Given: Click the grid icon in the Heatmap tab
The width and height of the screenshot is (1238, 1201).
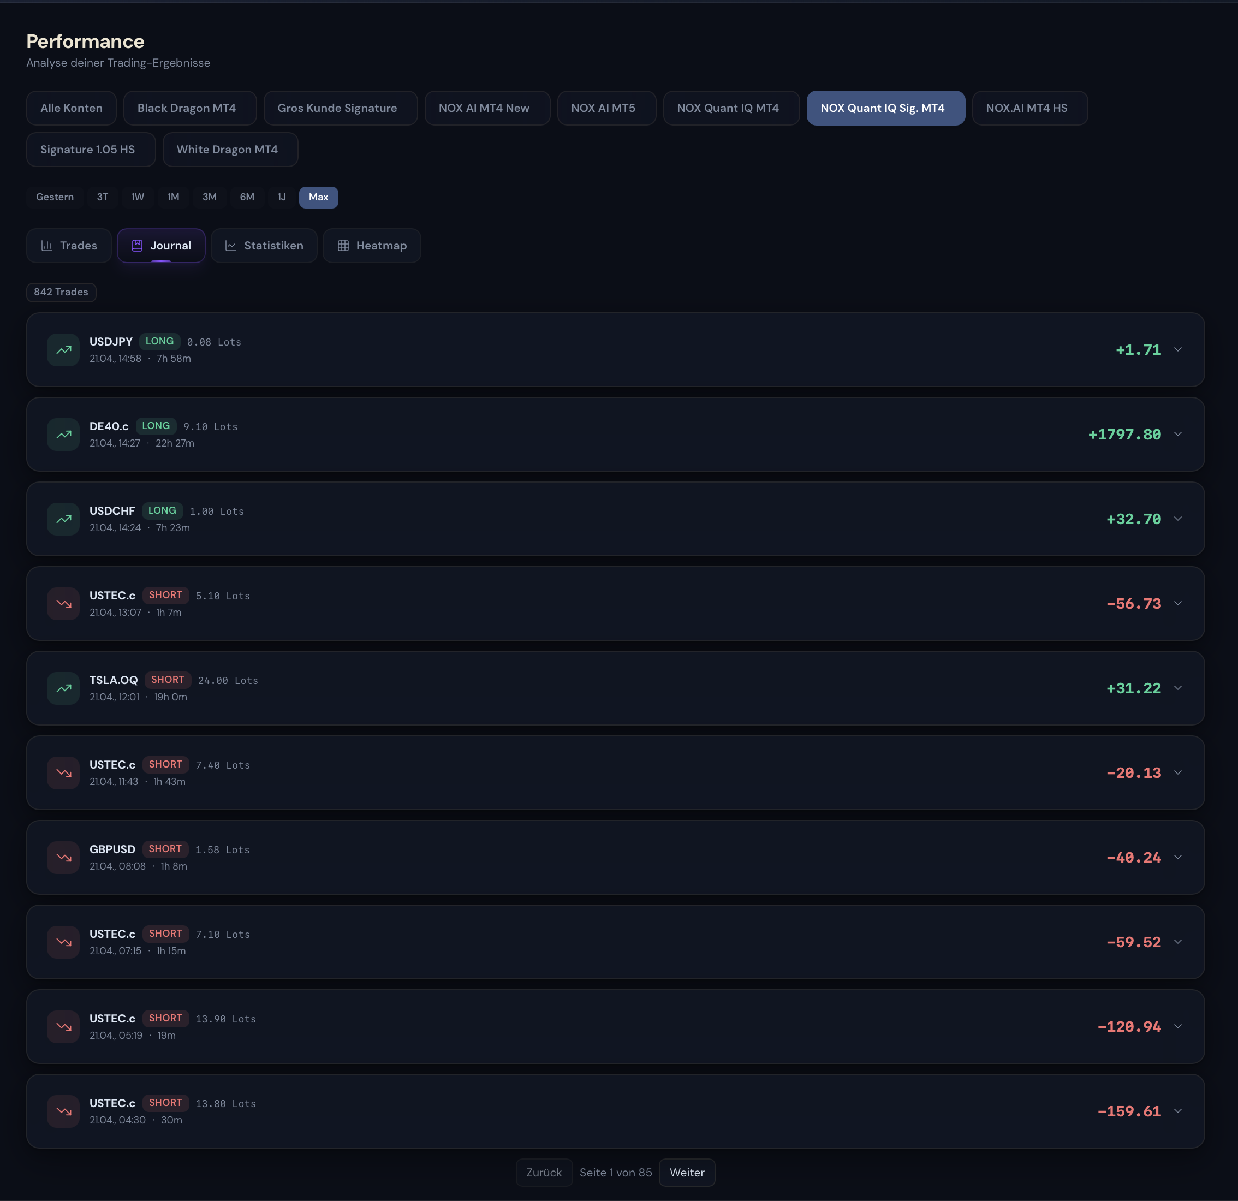Looking at the screenshot, I should 343,245.
